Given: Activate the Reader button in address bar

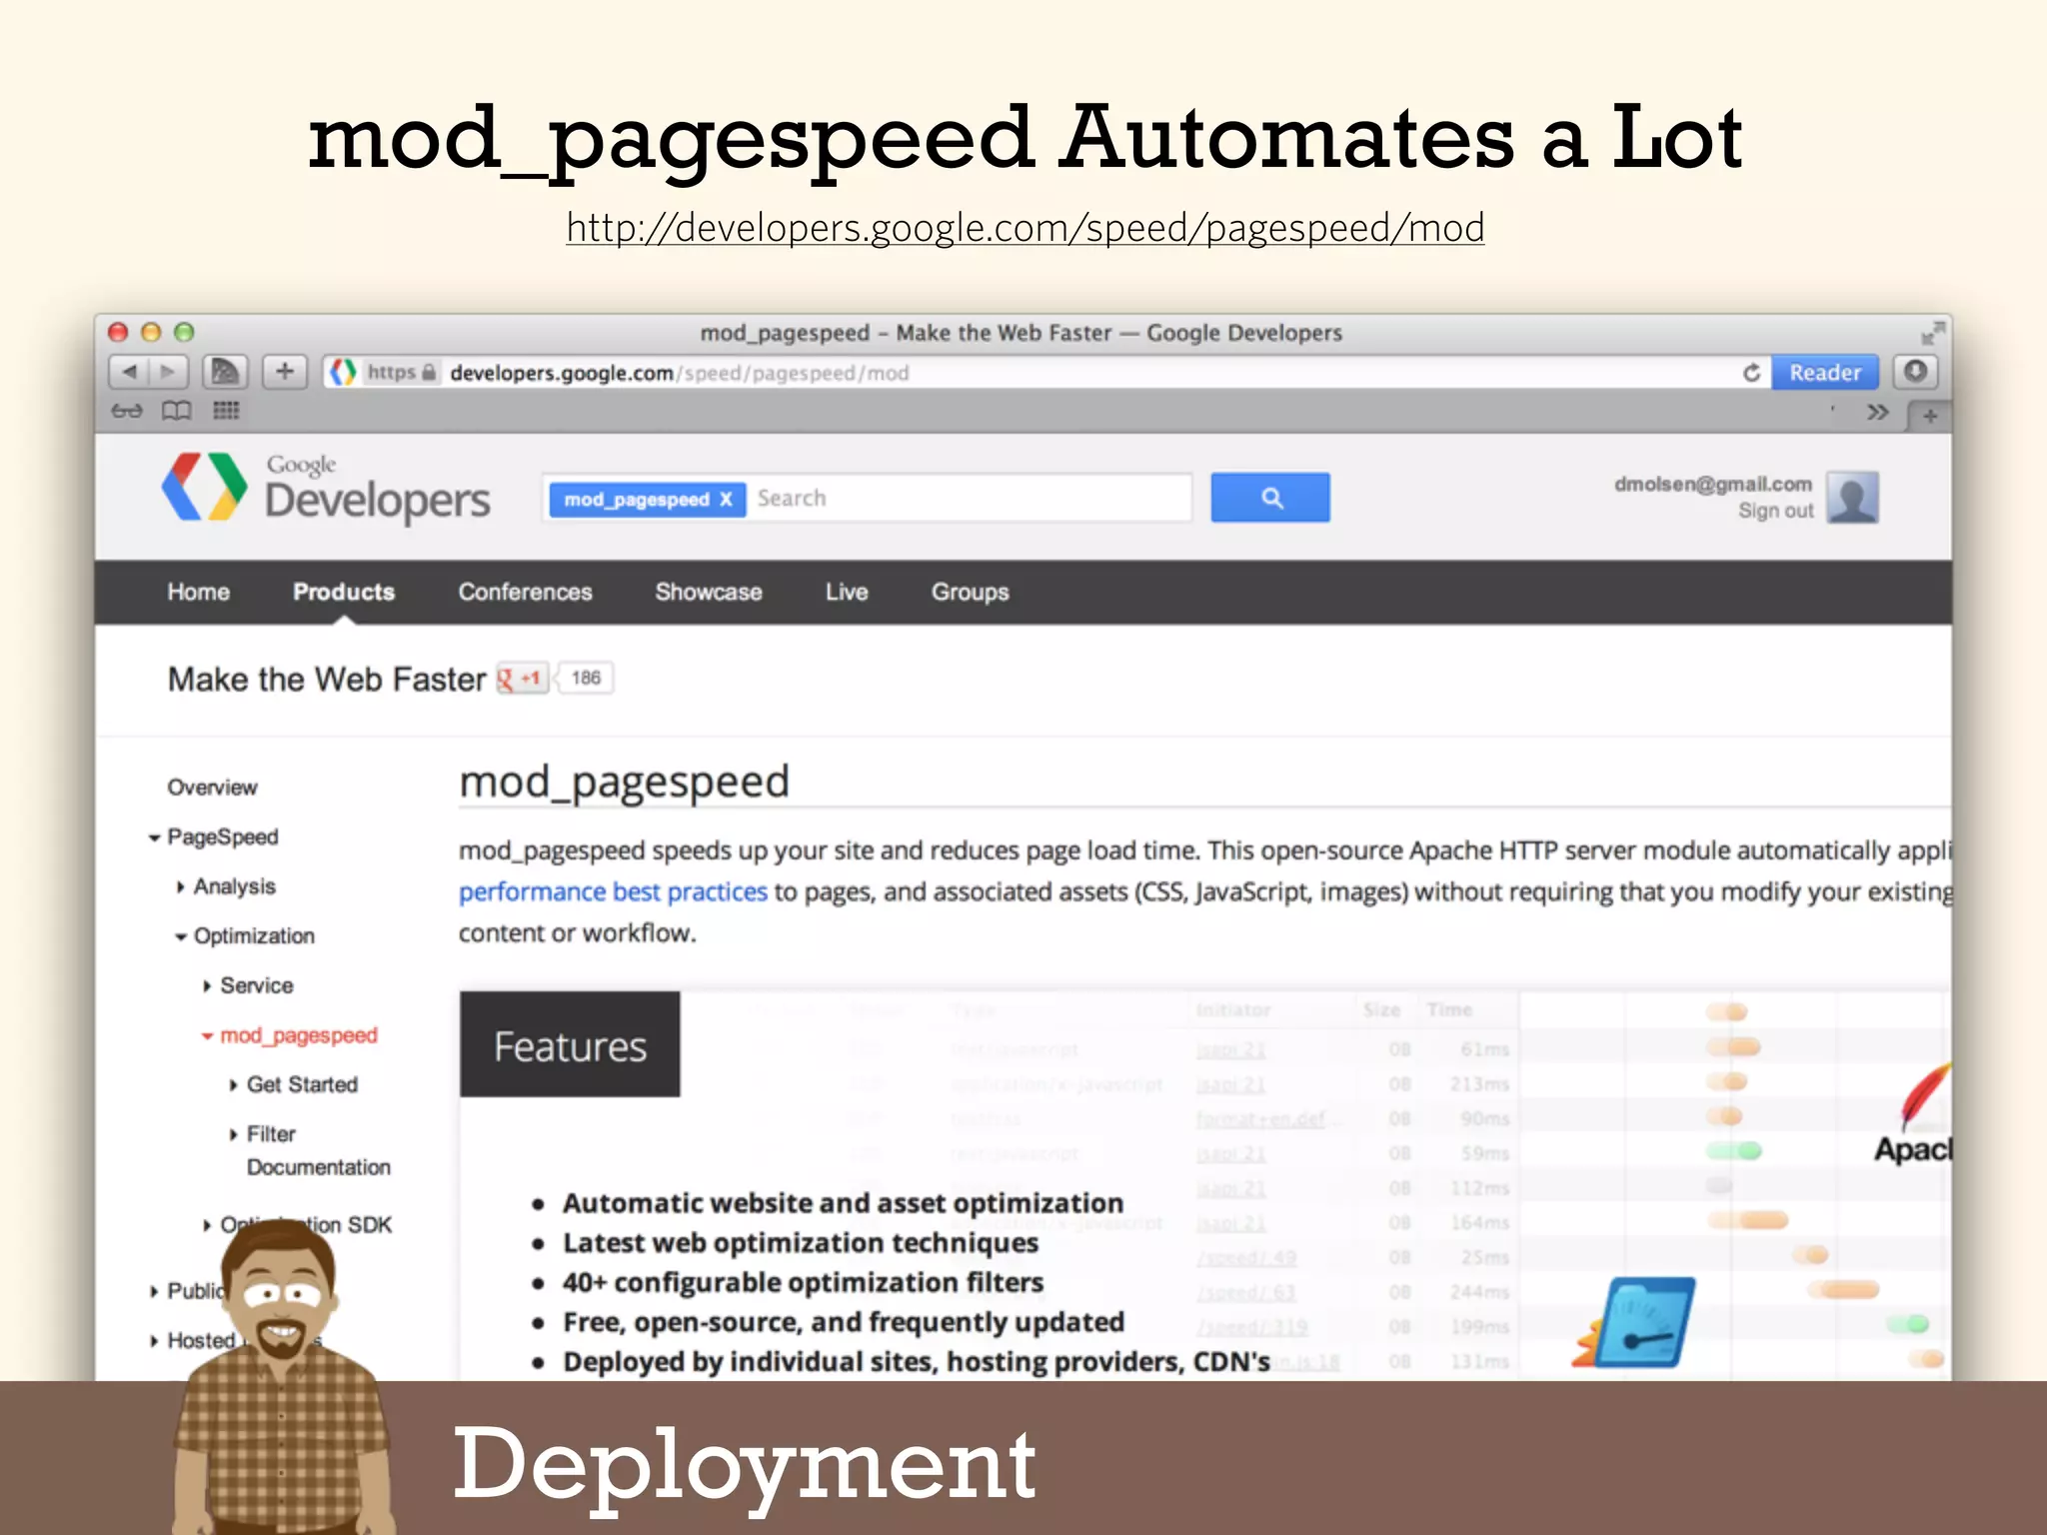Looking at the screenshot, I should coord(1824,373).
